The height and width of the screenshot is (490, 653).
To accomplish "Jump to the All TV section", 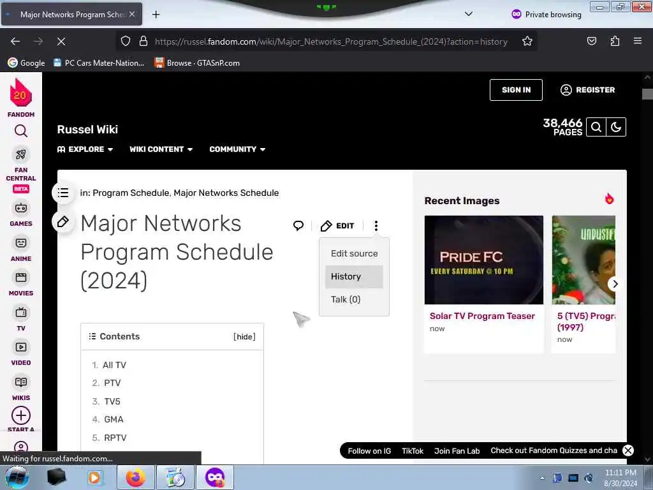I will [114, 365].
